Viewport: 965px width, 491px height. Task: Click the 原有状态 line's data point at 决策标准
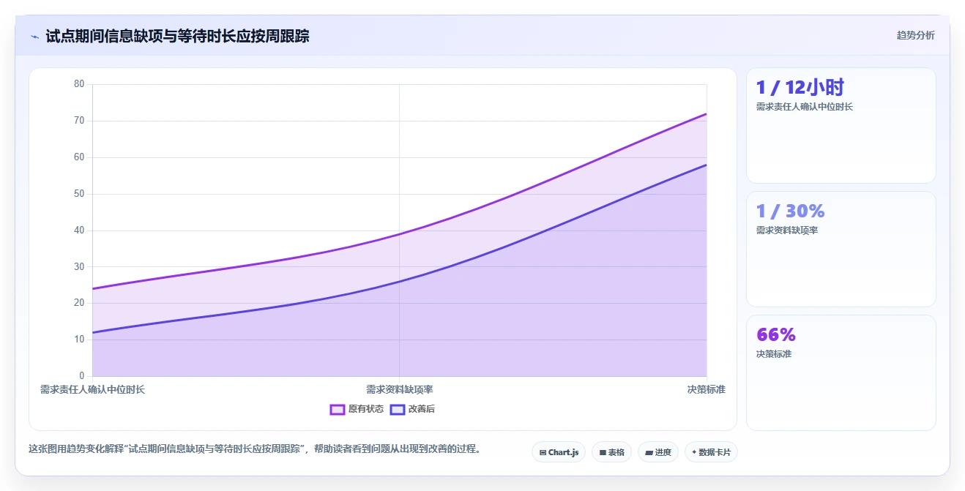(707, 113)
